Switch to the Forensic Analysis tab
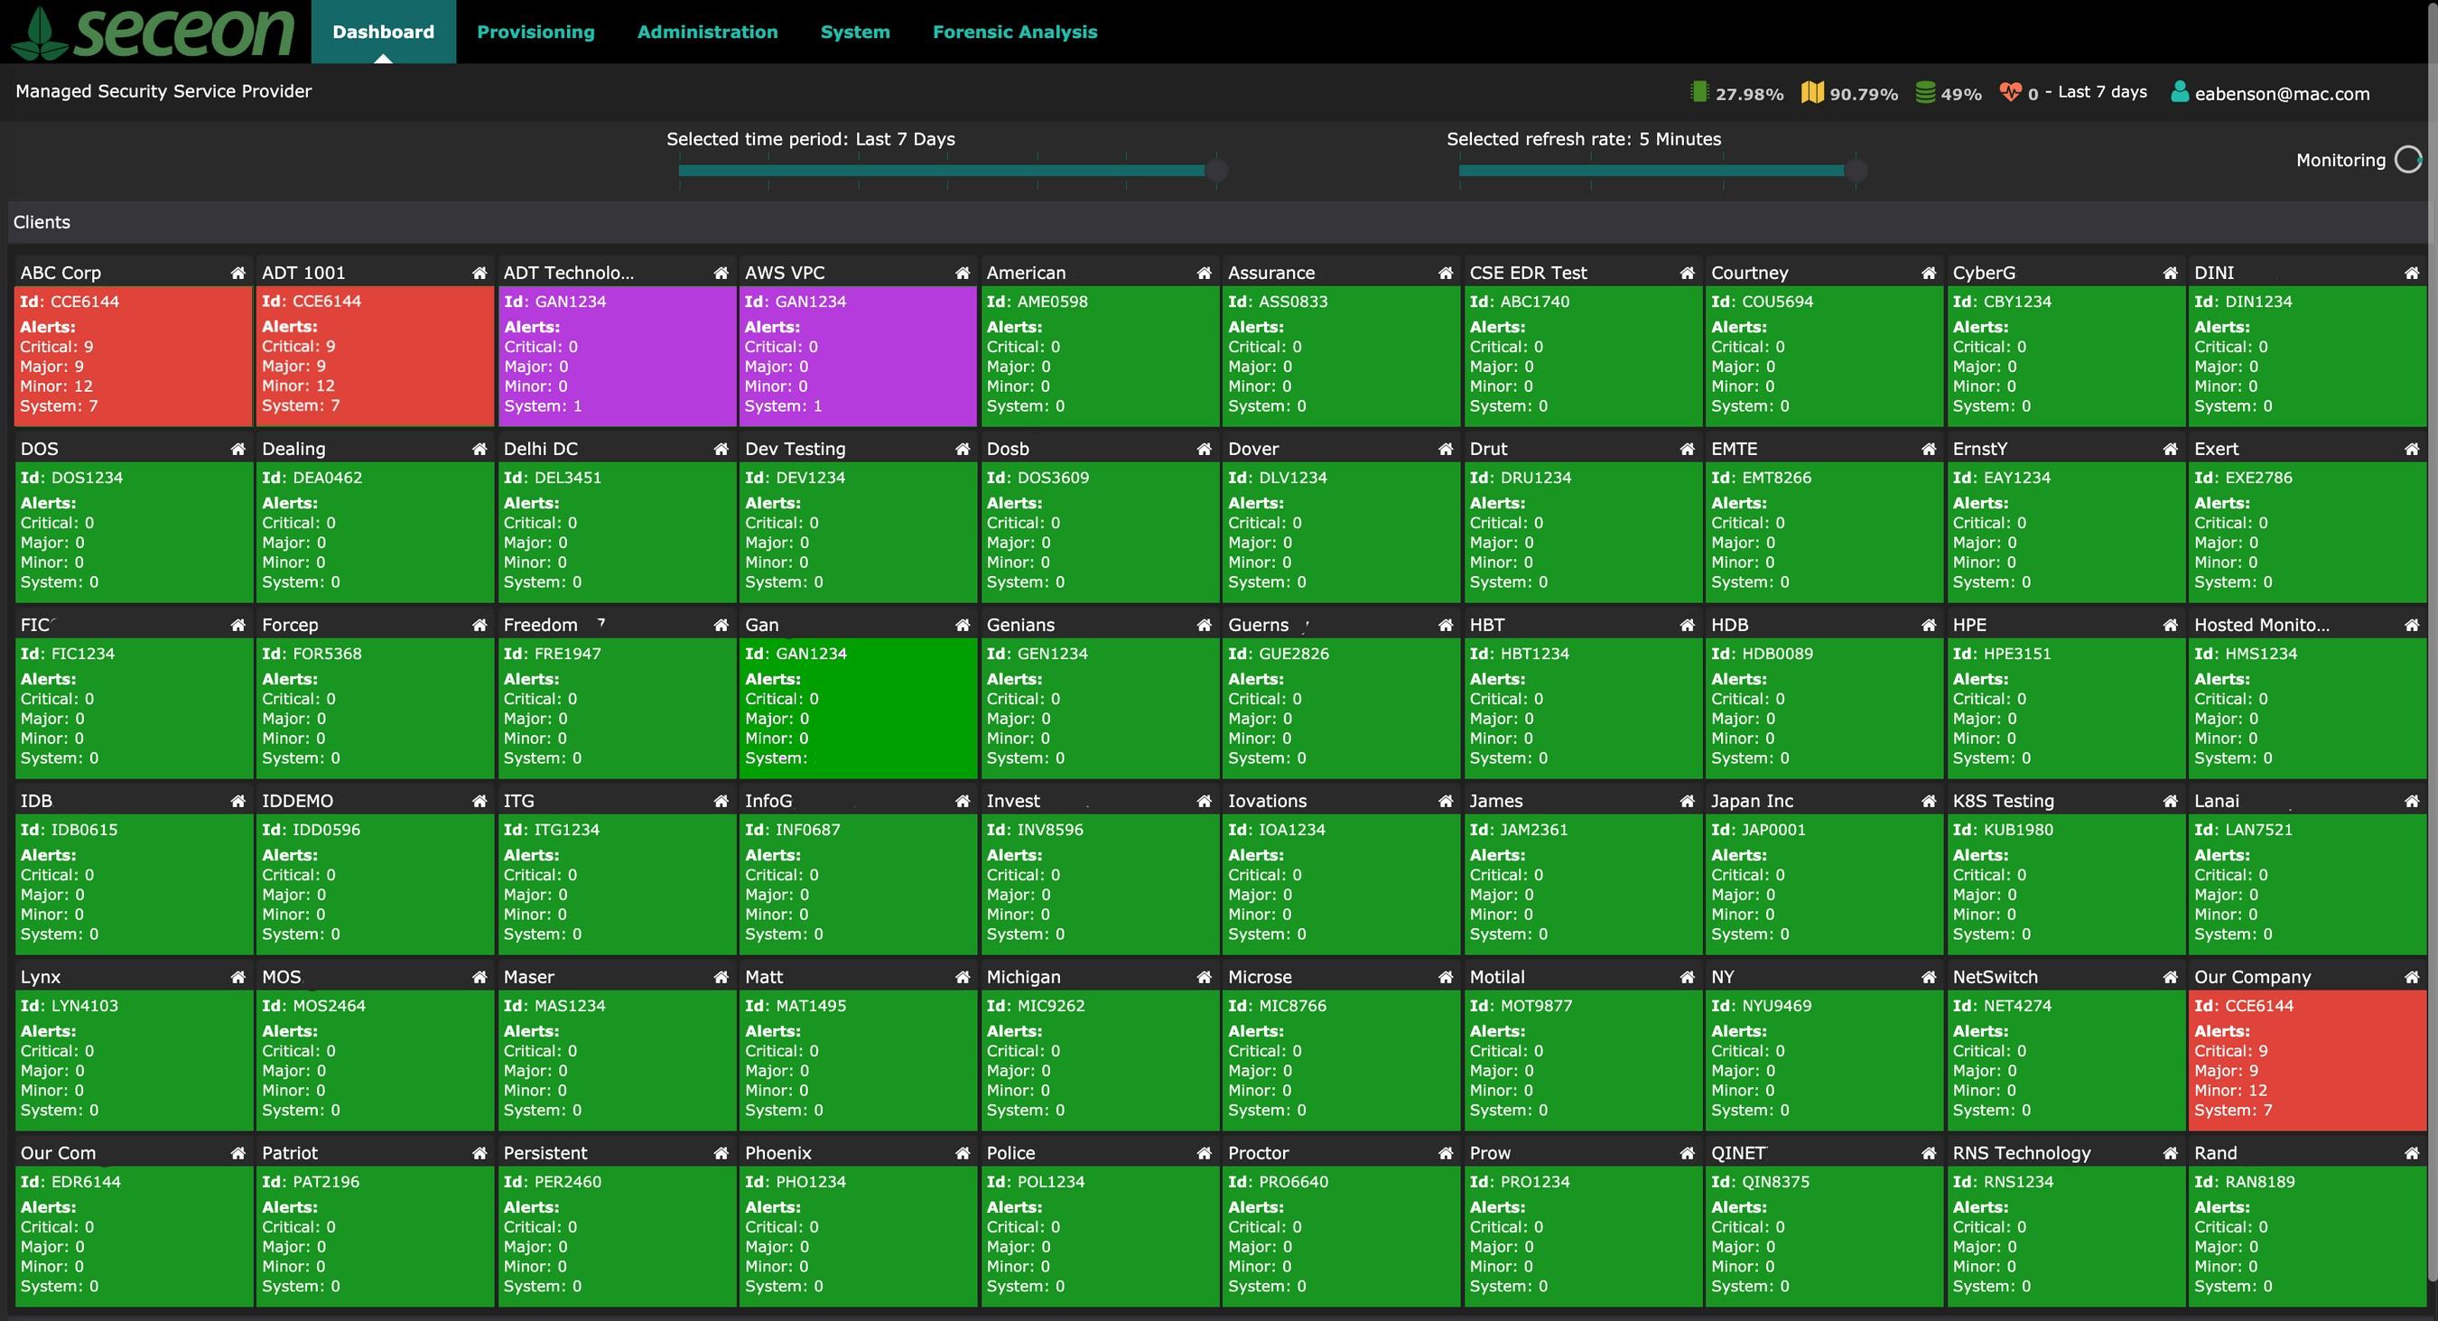 tap(1015, 33)
